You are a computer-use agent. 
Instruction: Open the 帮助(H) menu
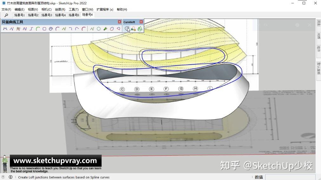coord(122,10)
